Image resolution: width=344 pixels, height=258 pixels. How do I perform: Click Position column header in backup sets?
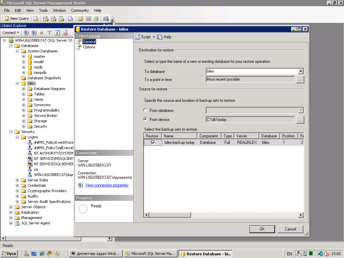(x=289, y=136)
